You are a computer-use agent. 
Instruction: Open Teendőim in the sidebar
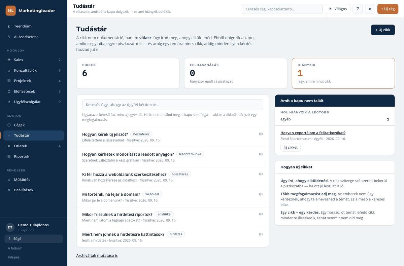[x=34, y=26]
